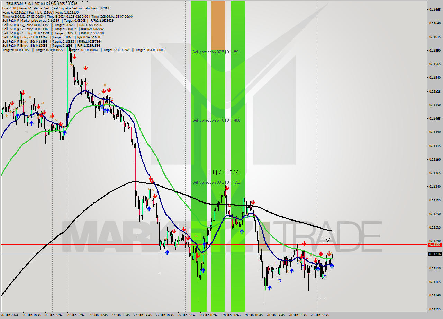
Task: Click the 0.11165 price axis label
Action: pyautogui.click(x=435, y=282)
